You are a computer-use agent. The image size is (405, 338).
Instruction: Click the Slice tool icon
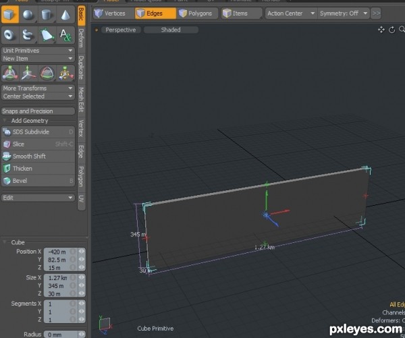(x=7, y=144)
